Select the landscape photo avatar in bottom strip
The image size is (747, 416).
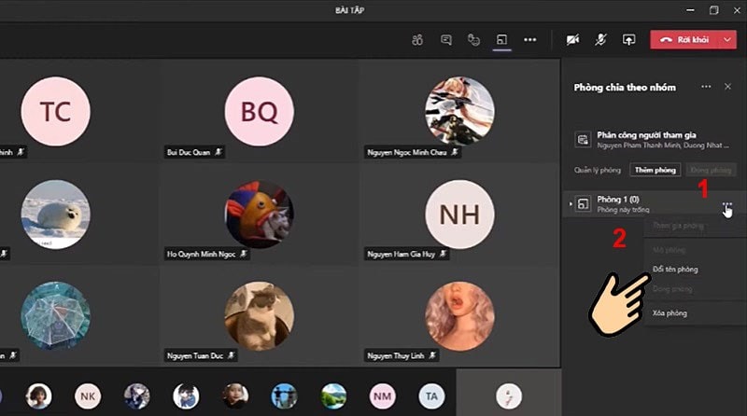[333, 396]
